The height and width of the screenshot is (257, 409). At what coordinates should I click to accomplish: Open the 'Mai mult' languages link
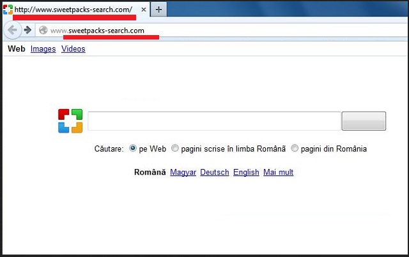(x=278, y=172)
